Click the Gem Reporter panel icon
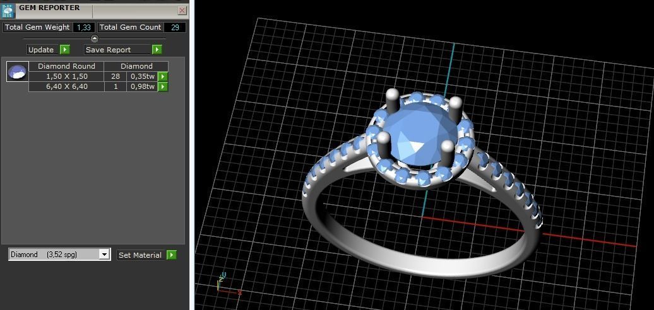 click(8, 11)
